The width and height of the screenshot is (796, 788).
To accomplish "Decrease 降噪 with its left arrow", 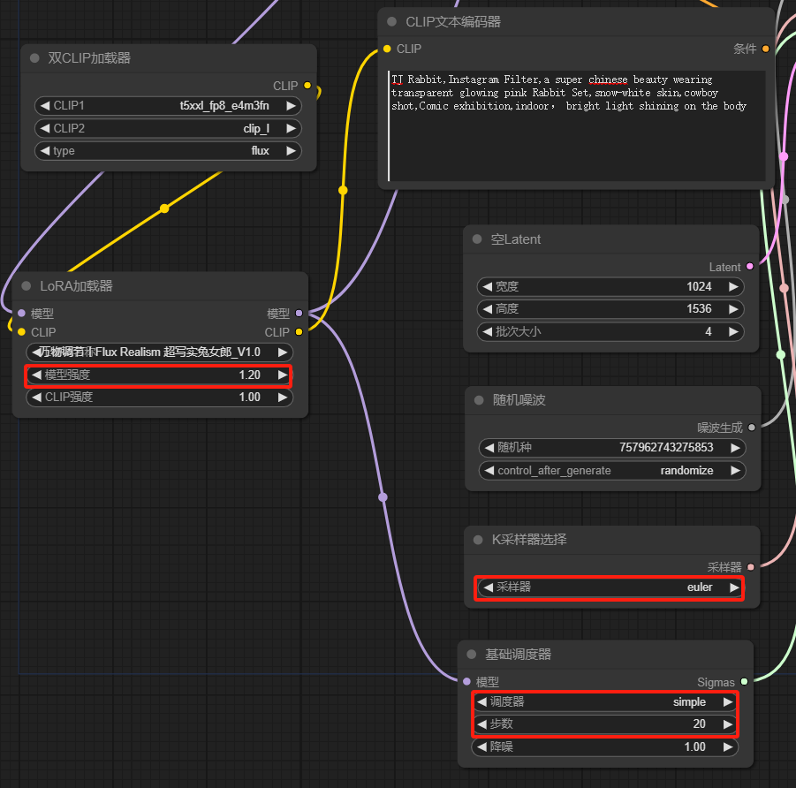I will pyautogui.click(x=481, y=746).
